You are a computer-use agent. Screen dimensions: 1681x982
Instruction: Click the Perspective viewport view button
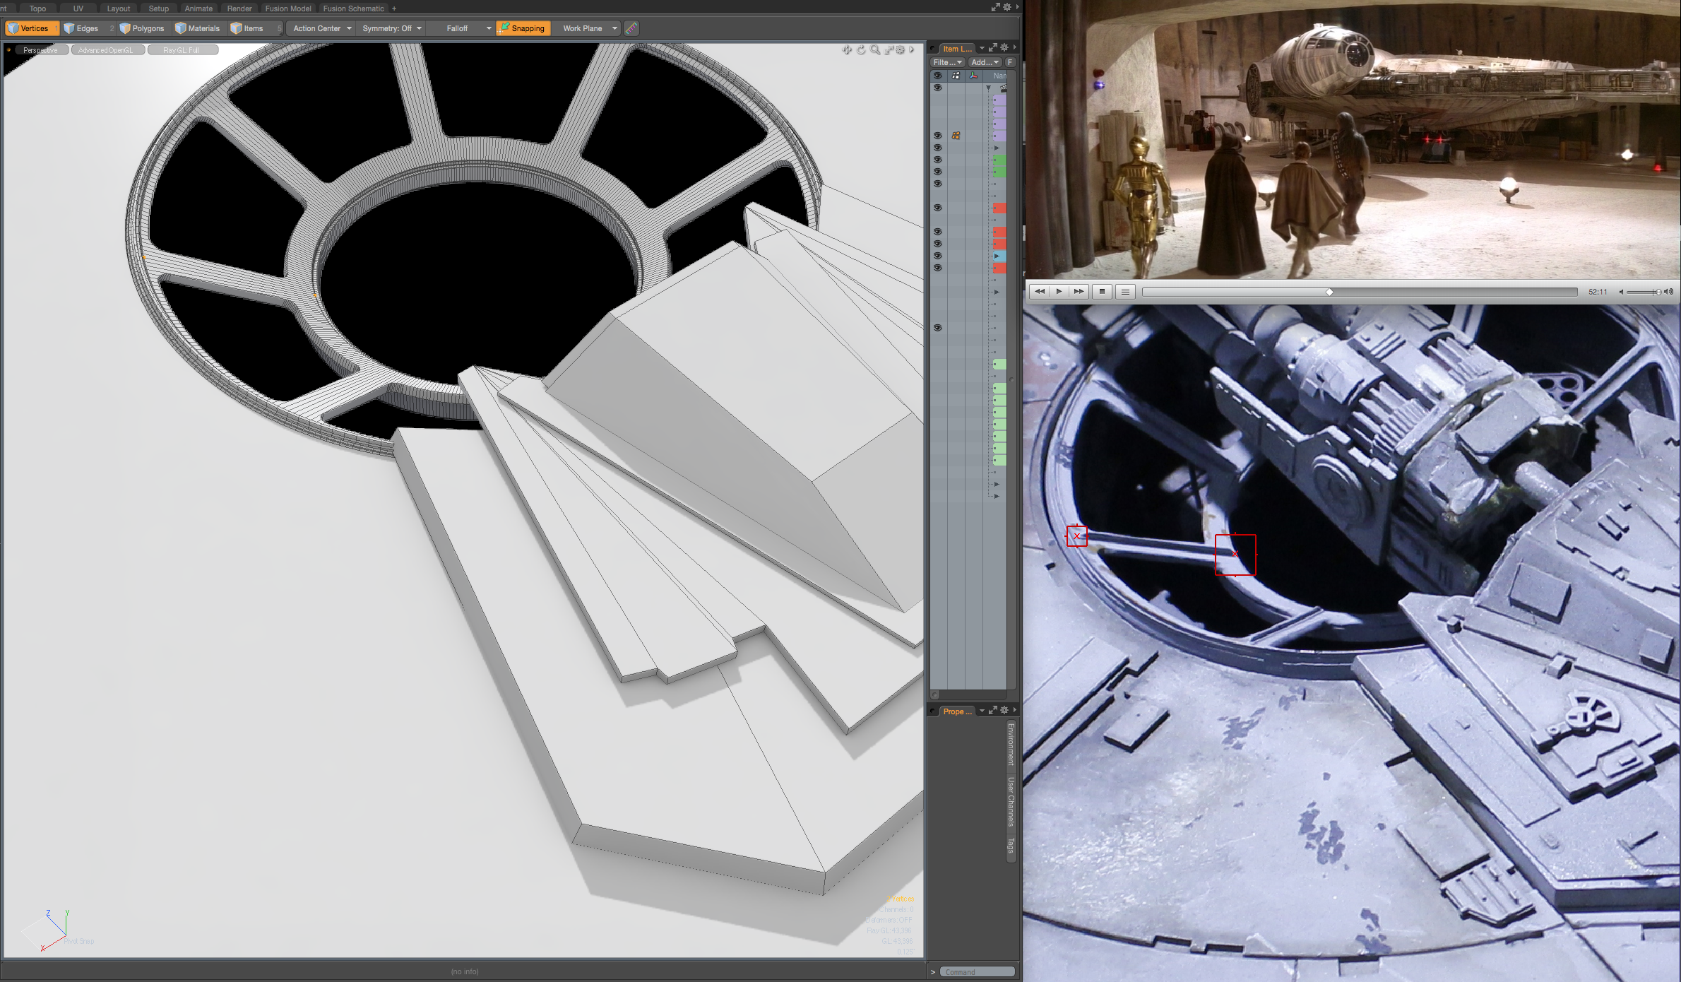click(40, 50)
